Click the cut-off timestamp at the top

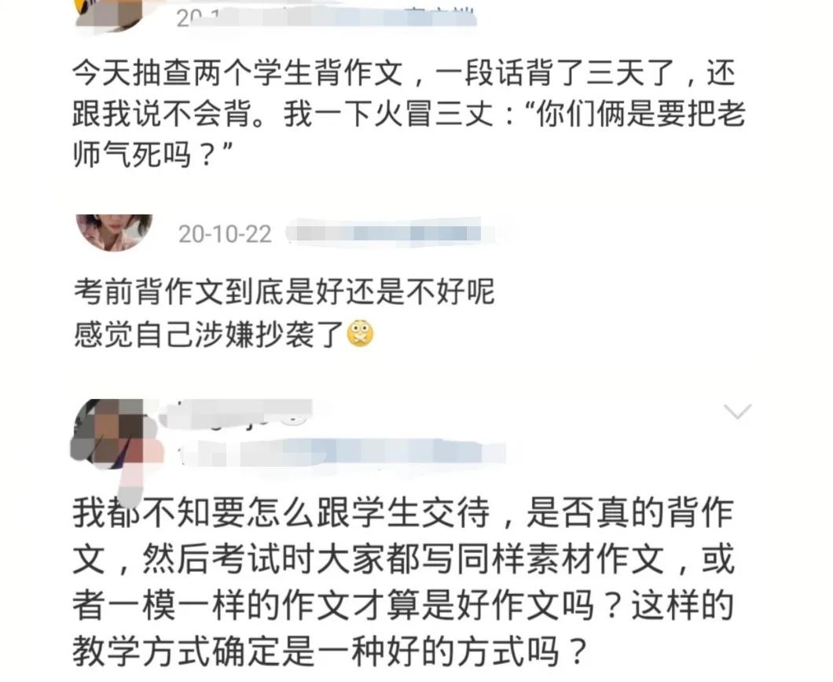click(x=196, y=19)
